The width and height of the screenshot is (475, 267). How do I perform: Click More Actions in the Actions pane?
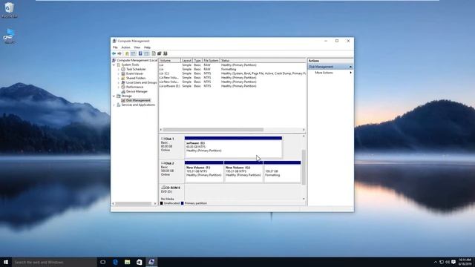324,73
